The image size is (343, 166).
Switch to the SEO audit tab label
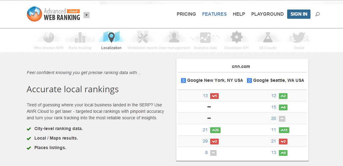tap(268, 48)
